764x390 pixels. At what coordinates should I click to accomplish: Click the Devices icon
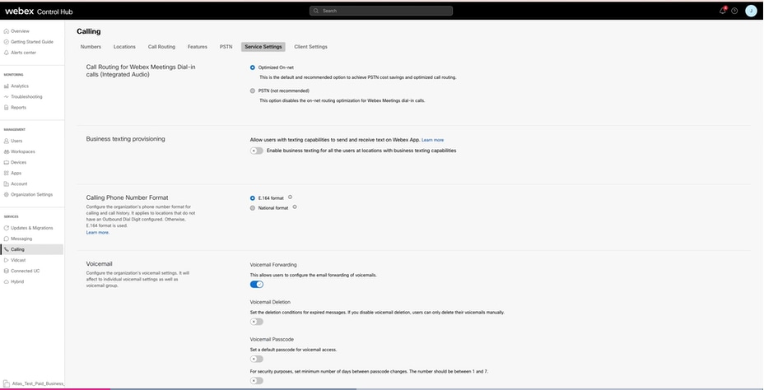coord(7,162)
